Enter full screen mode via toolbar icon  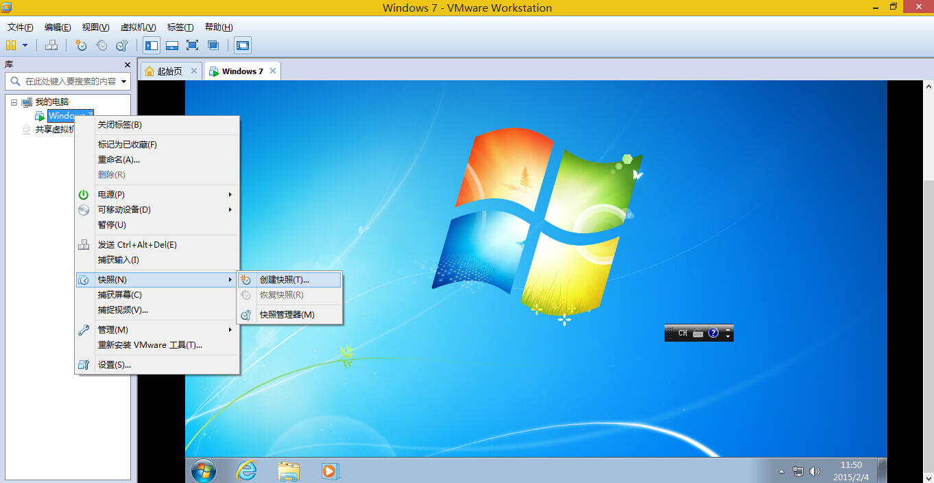click(x=193, y=45)
